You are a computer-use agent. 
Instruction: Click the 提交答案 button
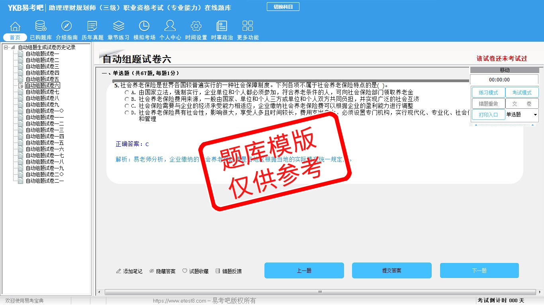[x=391, y=270]
